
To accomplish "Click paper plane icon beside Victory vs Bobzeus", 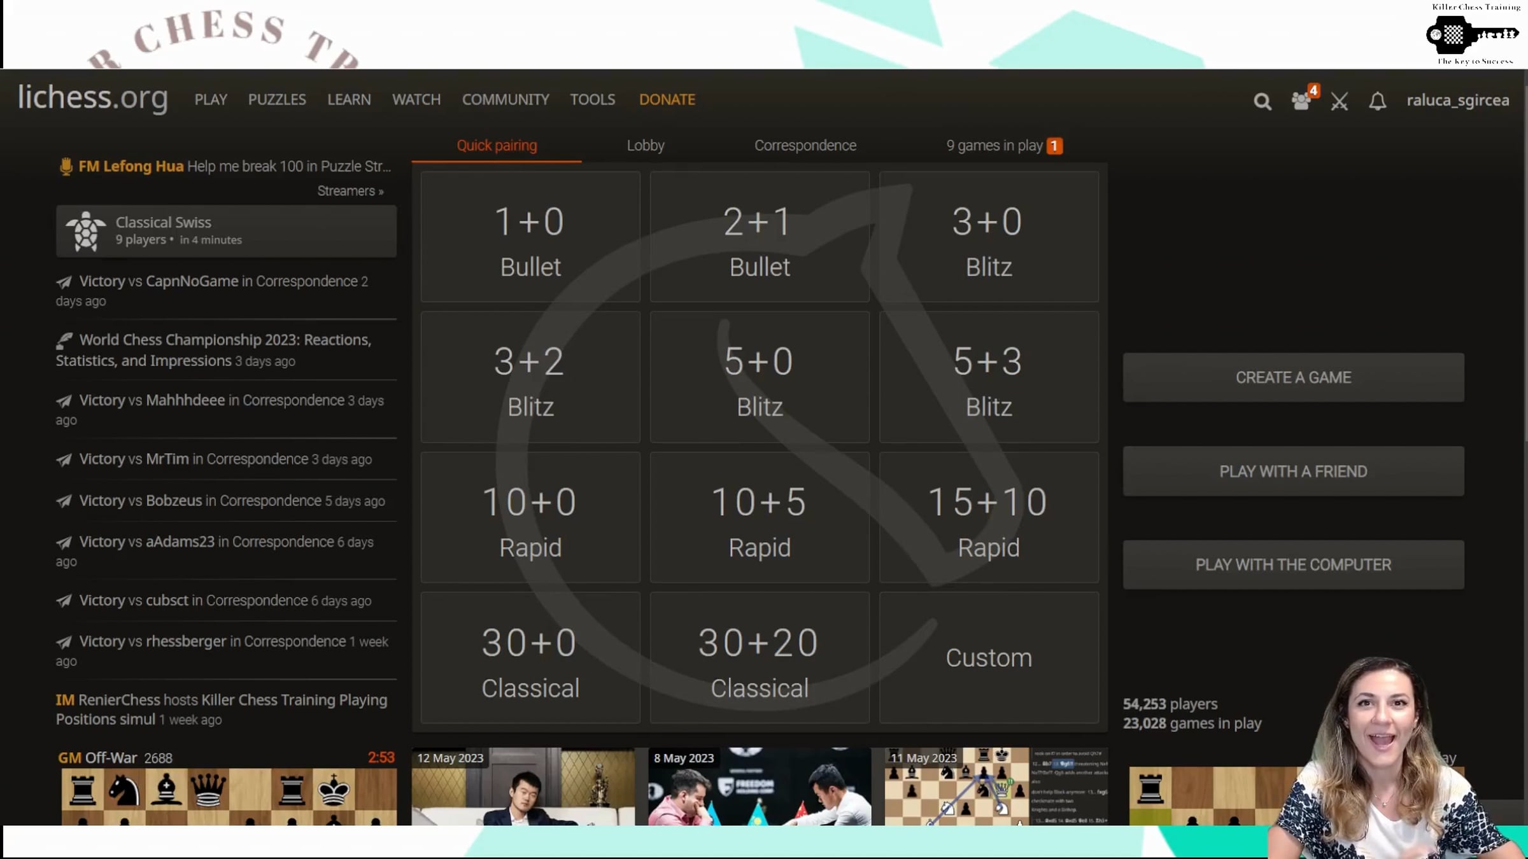I will pyautogui.click(x=64, y=501).
